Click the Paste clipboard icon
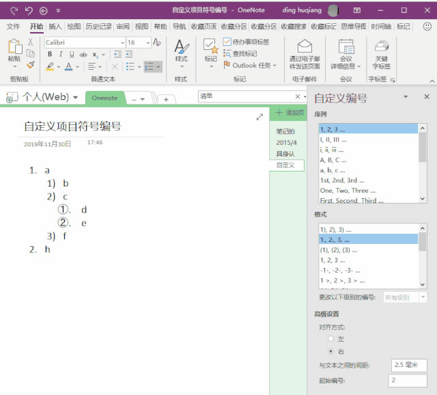437x395 pixels. pyautogui.click(x=14, y=46)
